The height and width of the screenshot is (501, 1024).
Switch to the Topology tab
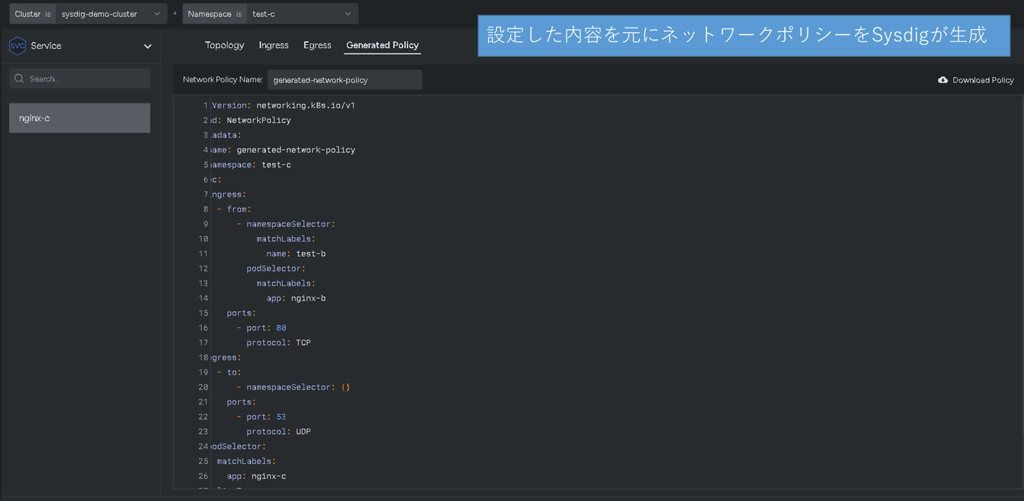224,45
